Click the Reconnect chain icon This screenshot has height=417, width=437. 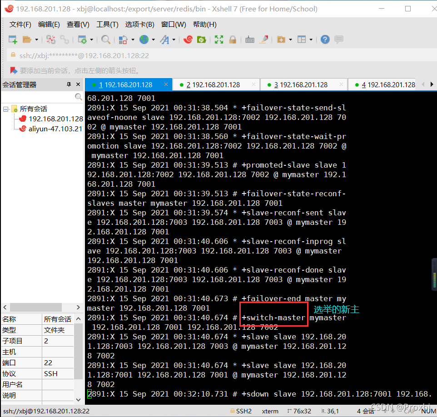[x=65, y=40]
